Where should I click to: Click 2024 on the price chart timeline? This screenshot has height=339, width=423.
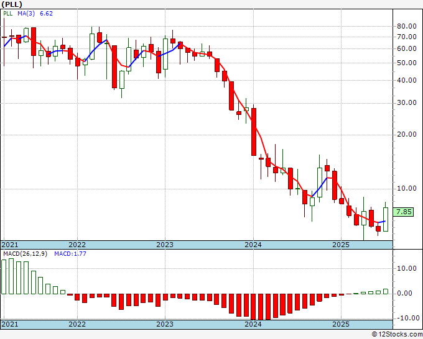tap(253, 245)
